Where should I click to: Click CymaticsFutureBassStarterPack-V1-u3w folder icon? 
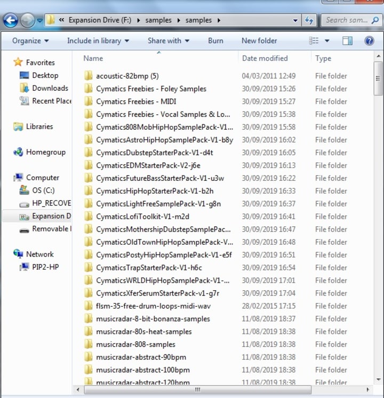89,178
